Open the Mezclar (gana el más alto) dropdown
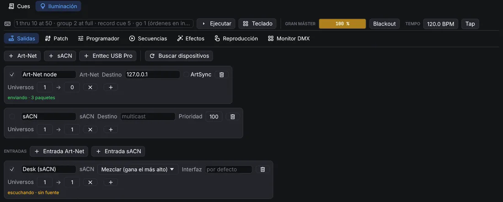Image resolution: width=503 pixels, height=202 pixels. [138, 169]
